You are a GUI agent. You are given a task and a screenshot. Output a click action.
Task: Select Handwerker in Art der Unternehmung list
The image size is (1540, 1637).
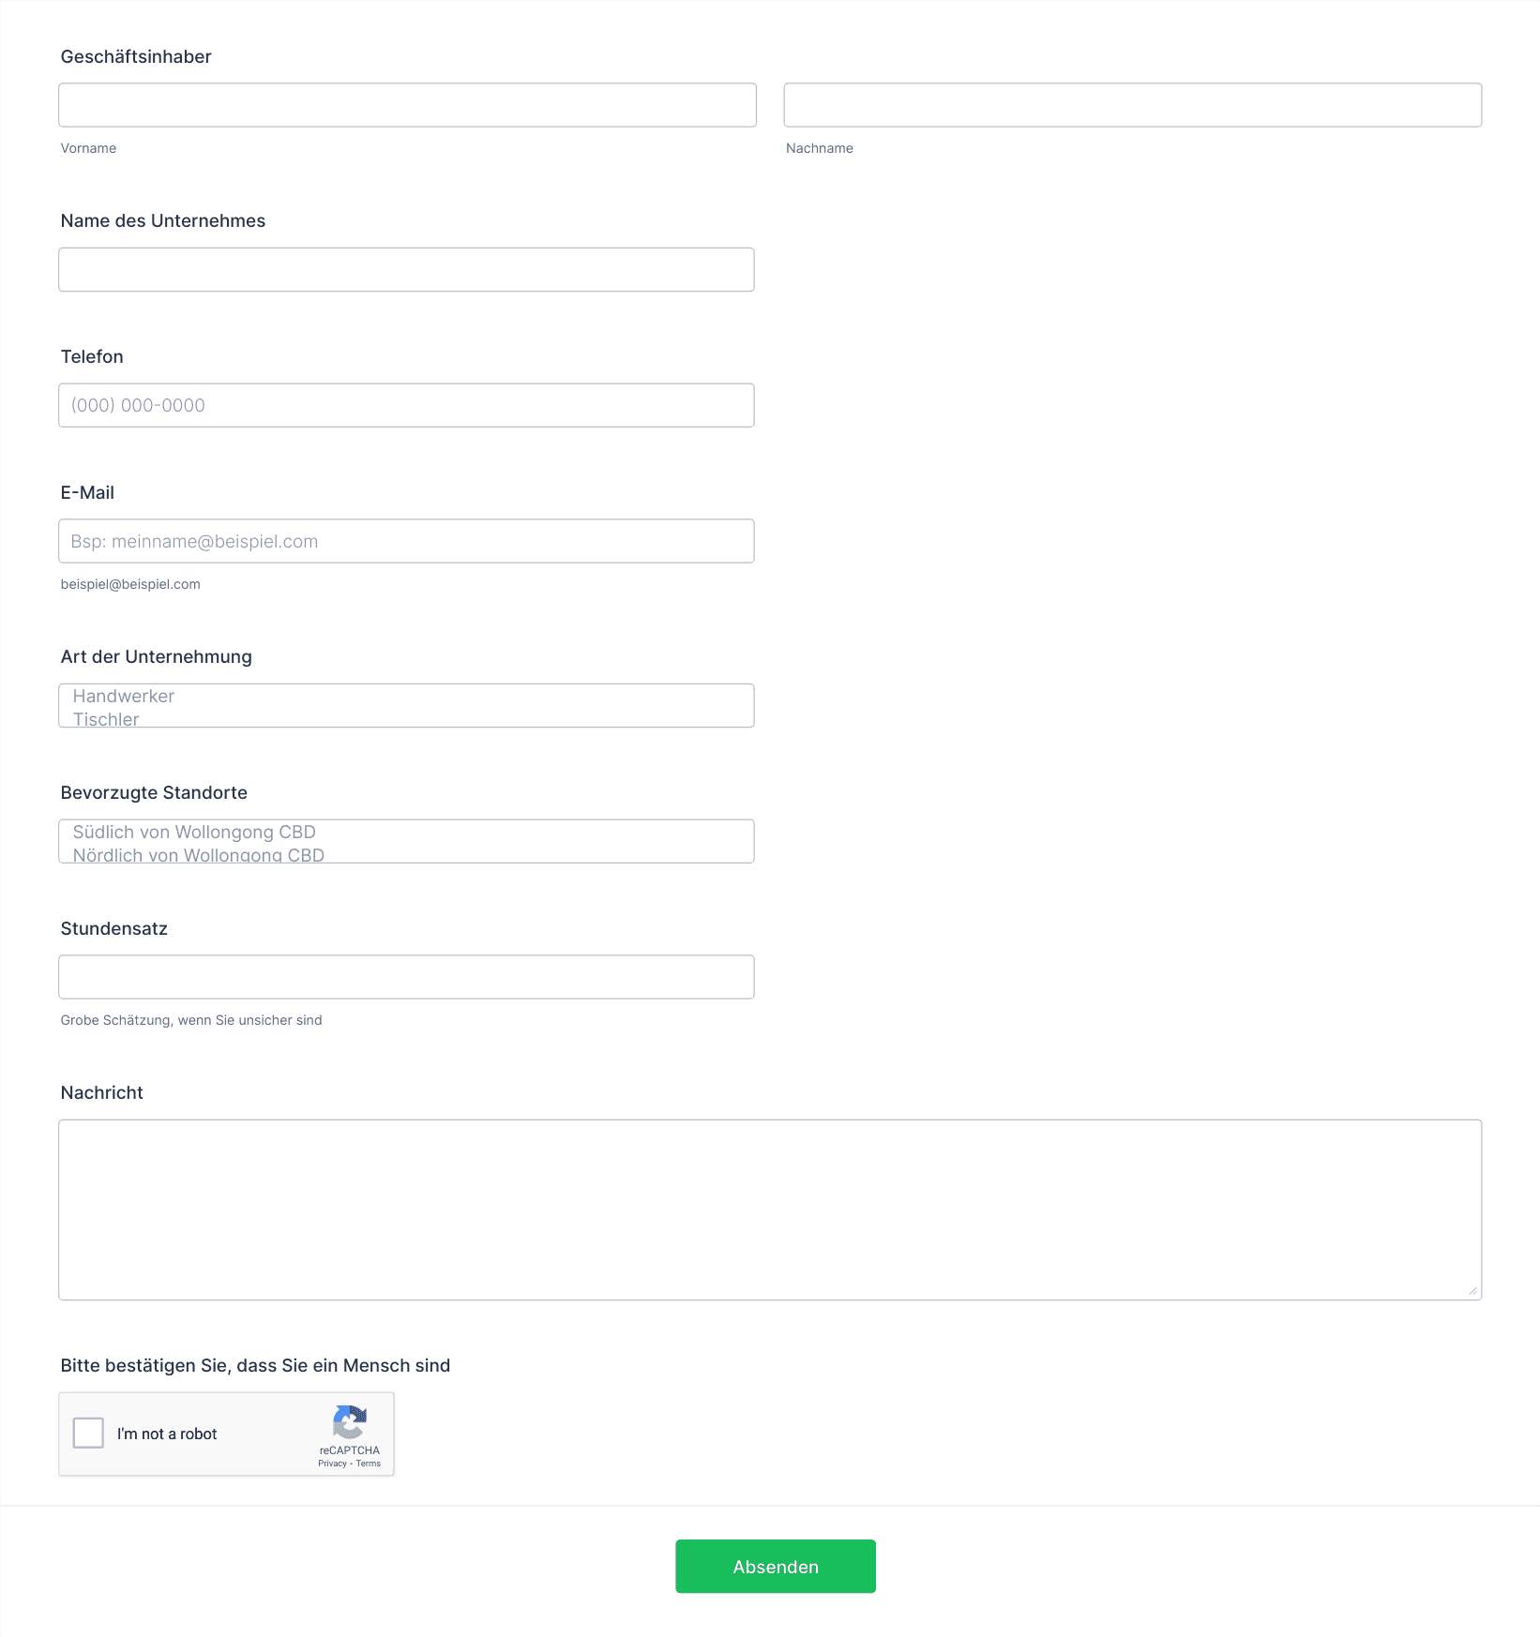tap(124, 696)
